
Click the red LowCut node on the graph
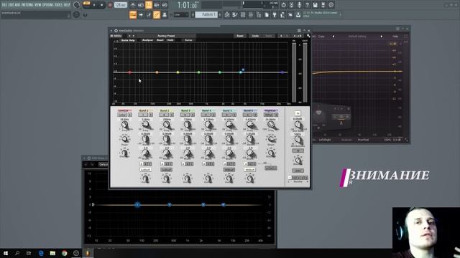point(129,72)
